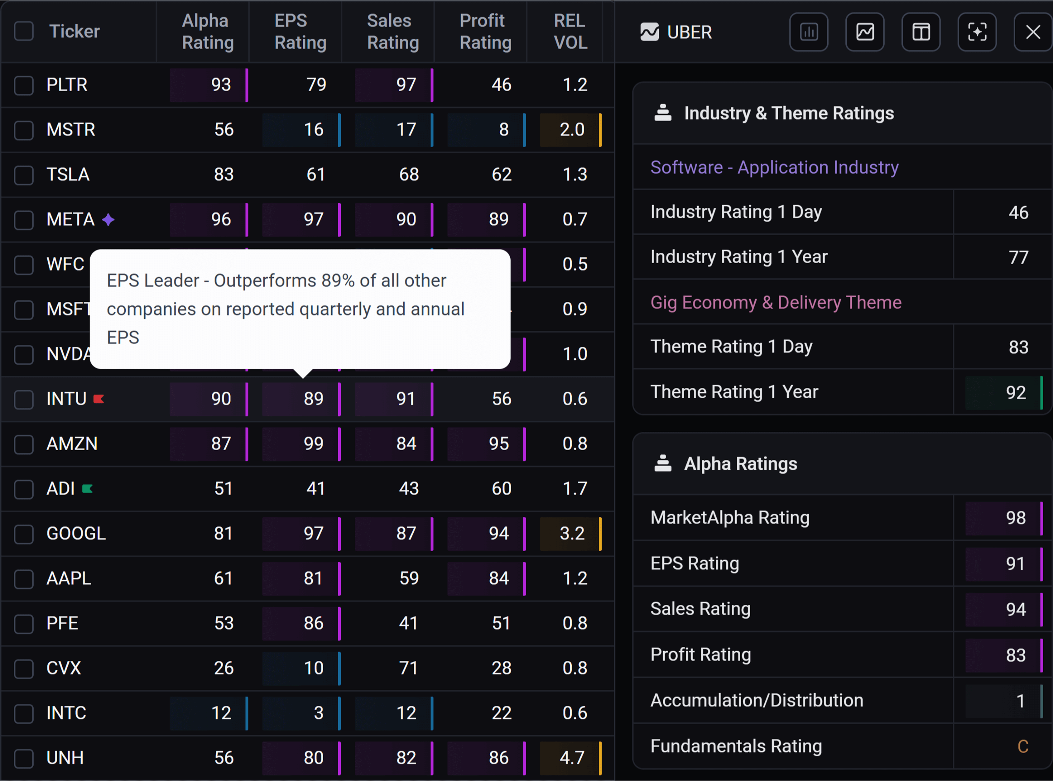Open the Software - Application Industry link

click(774, 167)
